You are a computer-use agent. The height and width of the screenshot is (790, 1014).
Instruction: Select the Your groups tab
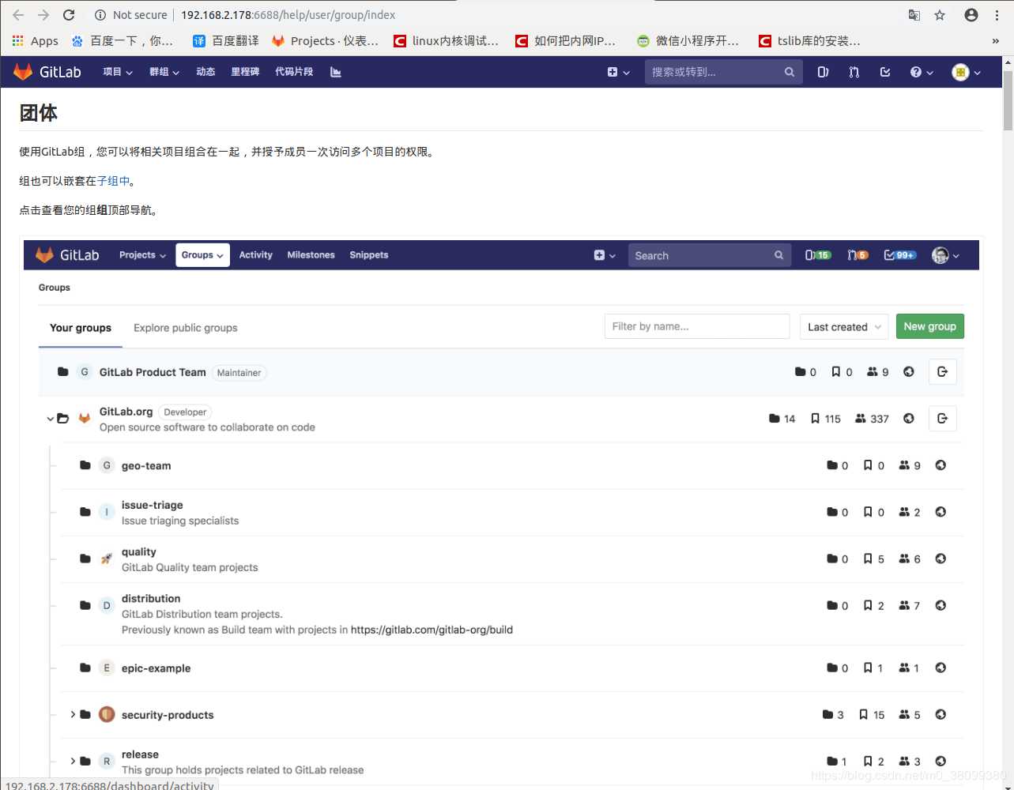click(81, 328)
